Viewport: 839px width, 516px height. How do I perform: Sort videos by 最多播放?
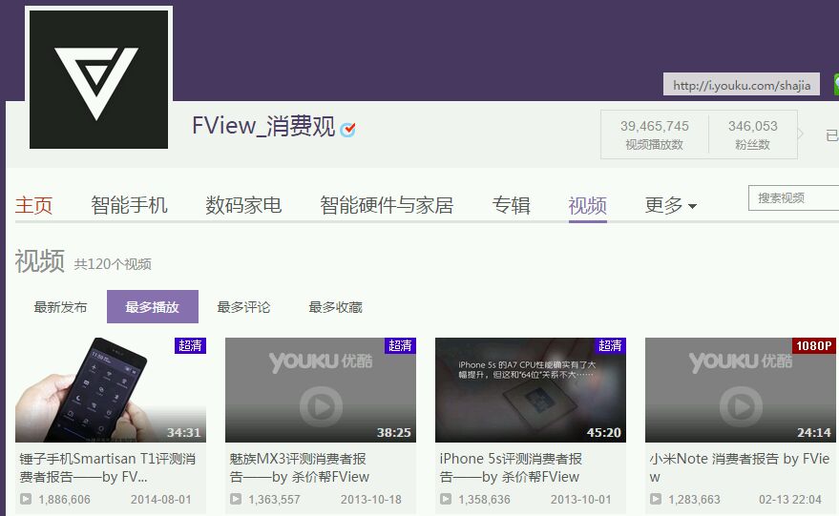click(x=153, y=306)
